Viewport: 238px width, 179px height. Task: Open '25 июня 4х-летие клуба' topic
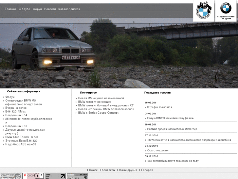coord(29,121)
